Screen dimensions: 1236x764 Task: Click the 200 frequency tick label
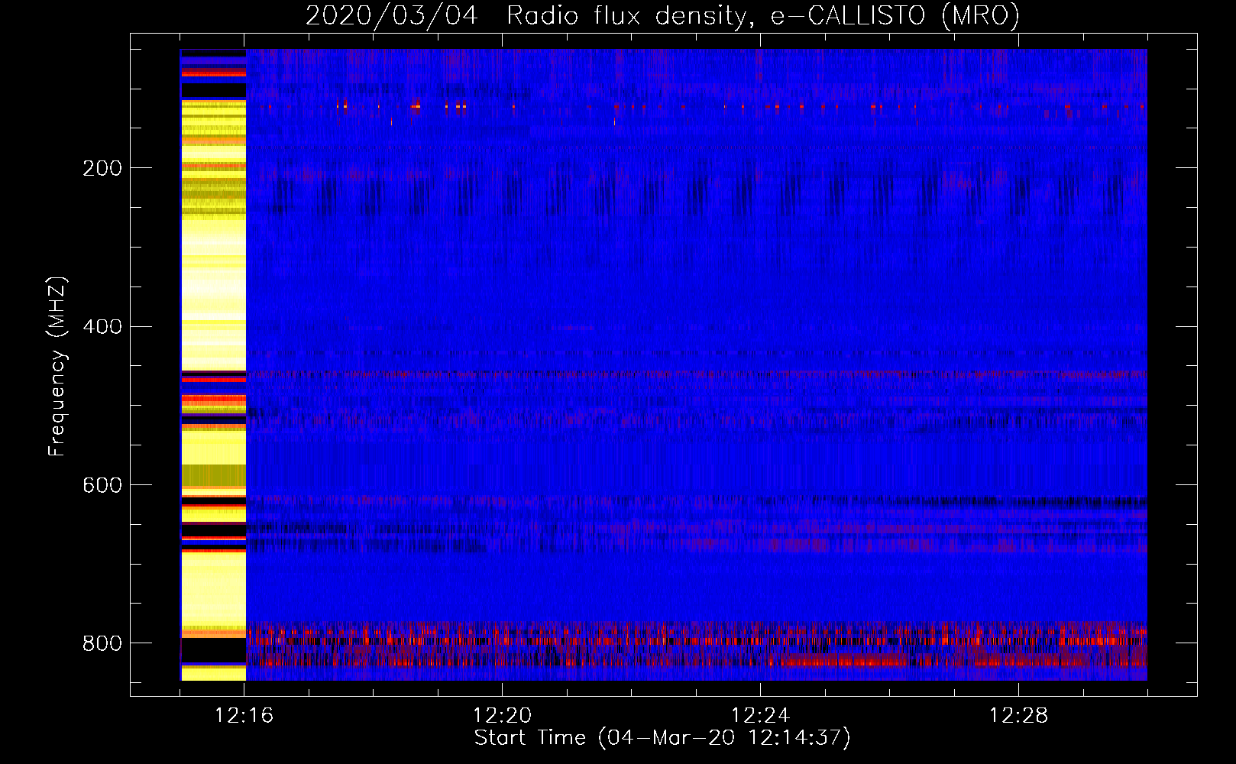coord(102,168)
